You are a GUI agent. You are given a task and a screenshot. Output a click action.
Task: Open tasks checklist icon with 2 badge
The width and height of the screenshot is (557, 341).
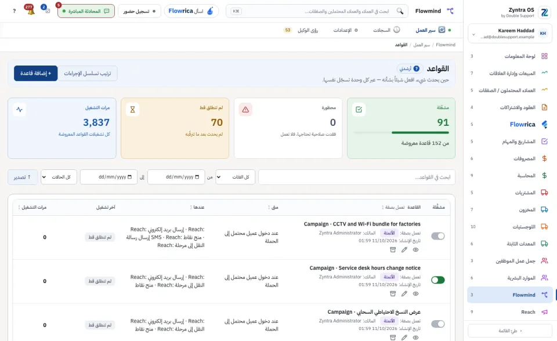point(46,10)
